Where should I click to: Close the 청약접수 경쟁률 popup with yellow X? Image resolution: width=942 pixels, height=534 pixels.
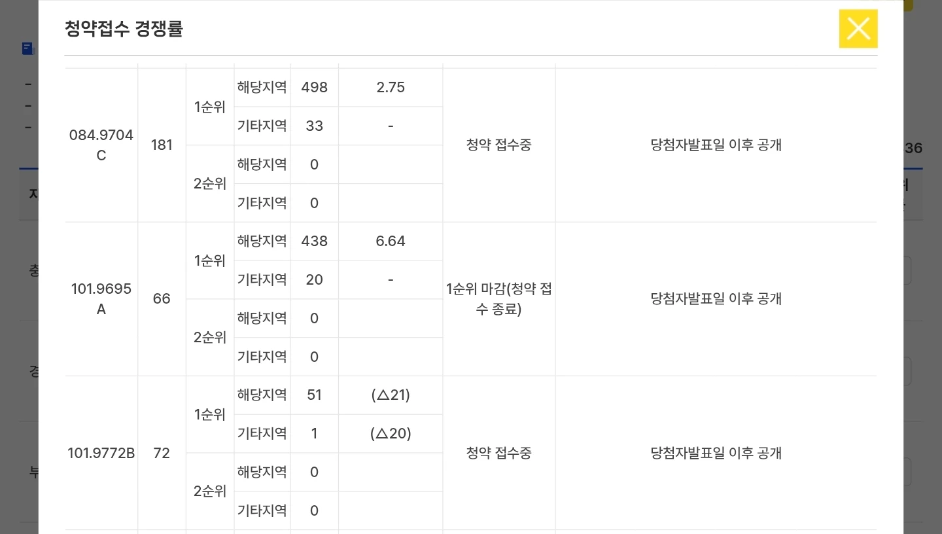click(x=858, y=29)
